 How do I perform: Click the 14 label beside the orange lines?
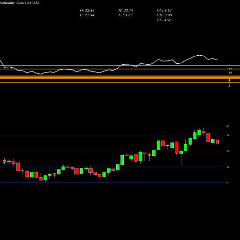coord(230,73)
